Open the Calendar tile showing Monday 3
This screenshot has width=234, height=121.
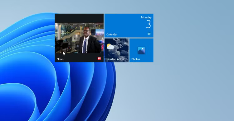click(x=129, y=26)
